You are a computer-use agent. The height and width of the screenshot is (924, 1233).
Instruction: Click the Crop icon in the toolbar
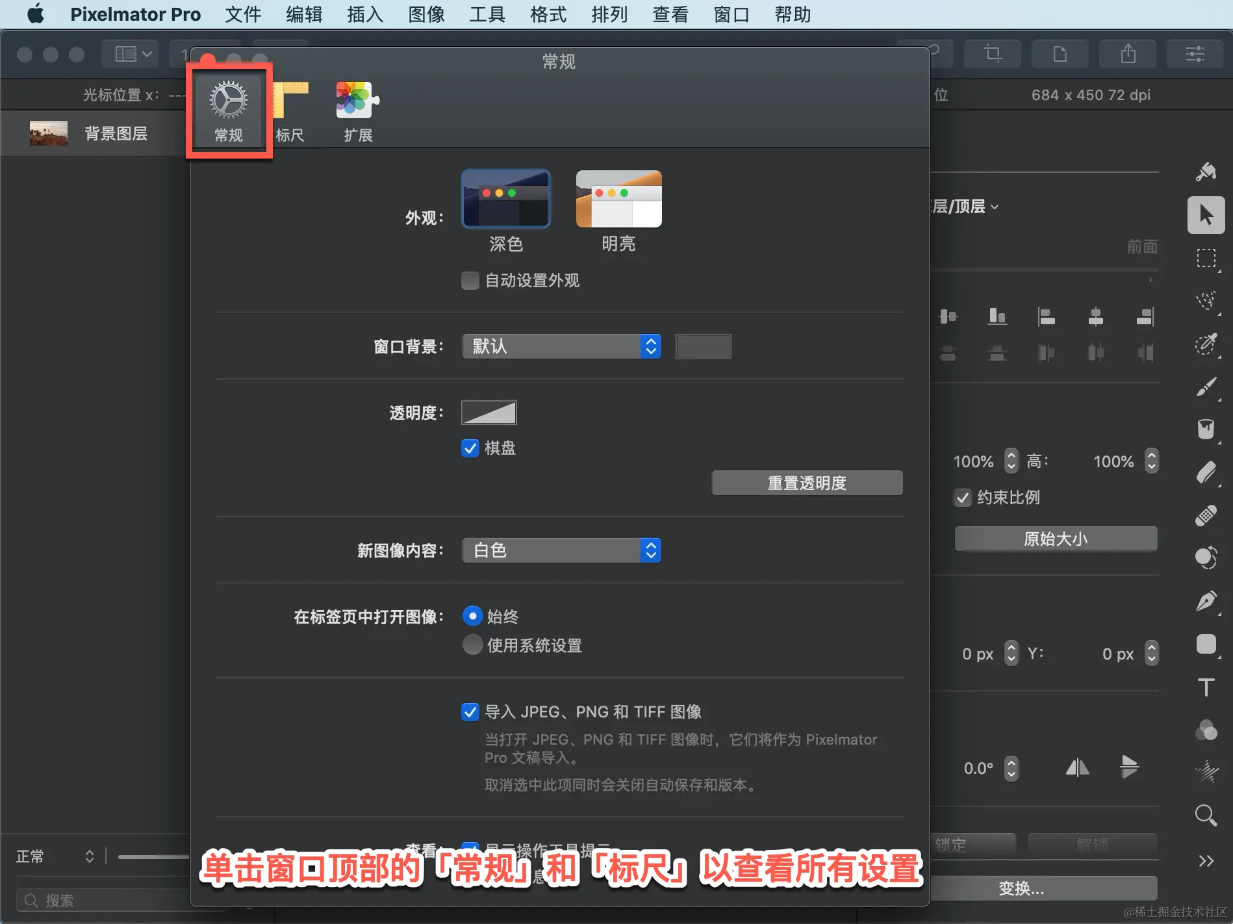pos(993,54)
